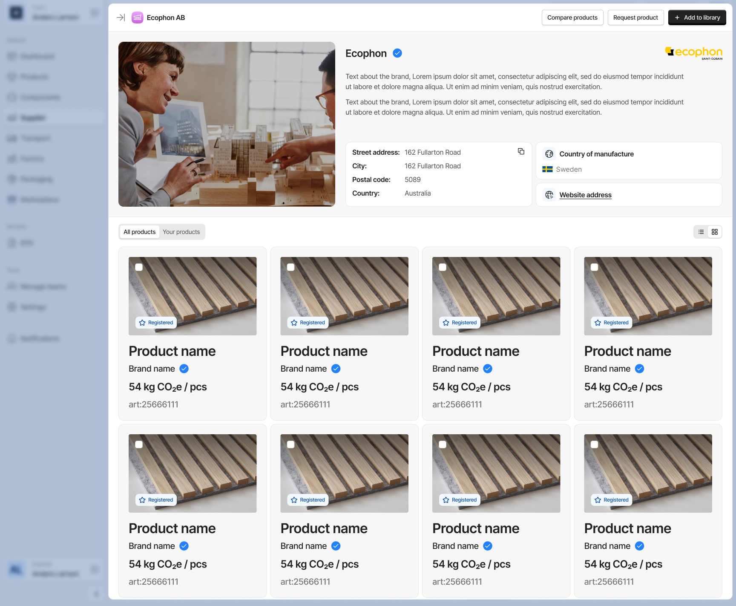The width and height of the screenshot is (736, 606).
Task: Tick the checkbox on the bottom row's fourth product card
Action: pyautogui.click(x=595, y=444)
